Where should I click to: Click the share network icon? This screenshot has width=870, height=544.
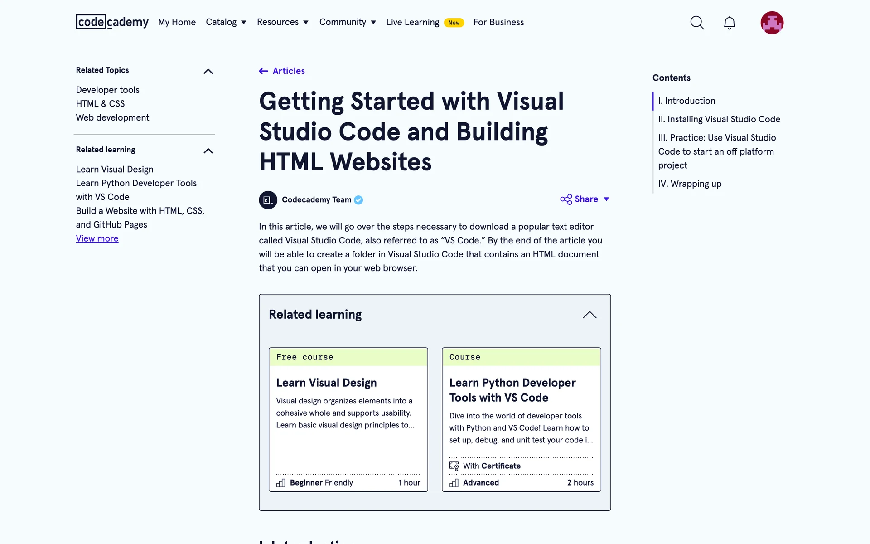pos(566,199)
